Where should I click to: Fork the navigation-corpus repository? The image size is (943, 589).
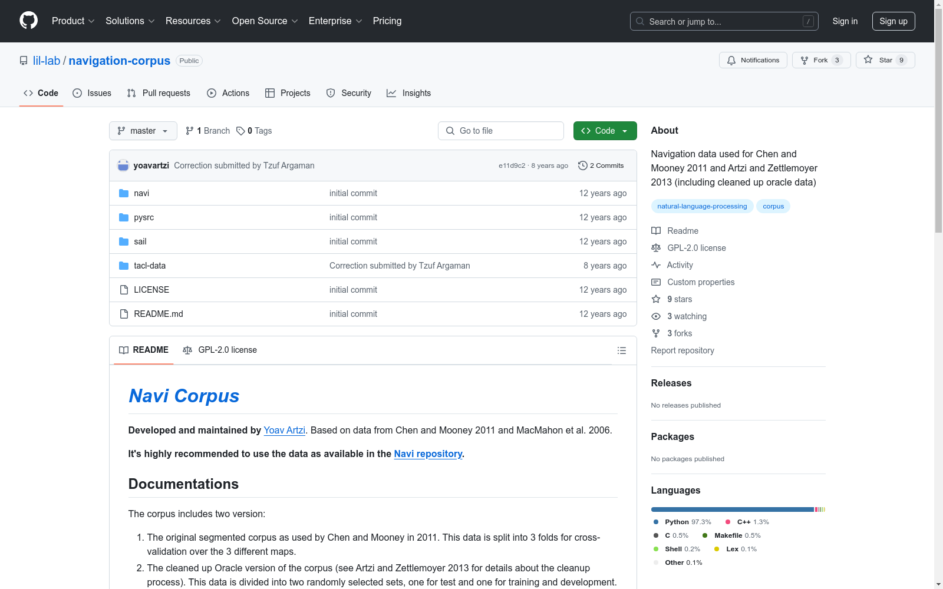click(x=822, y=60)
